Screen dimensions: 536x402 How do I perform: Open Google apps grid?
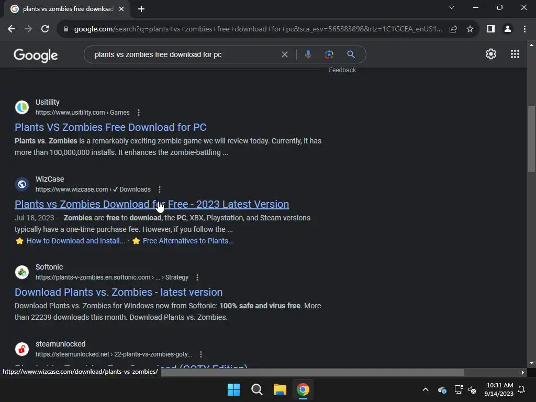coord(515,54)
